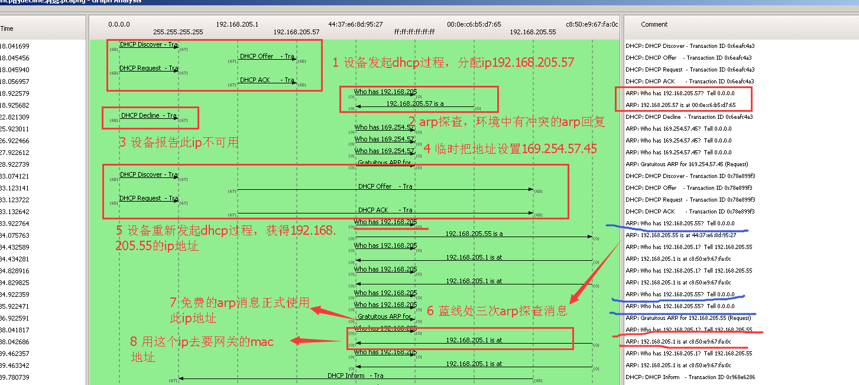Select time row 18.925682
This screenshot has width=859, height=385.
[15, 105]
